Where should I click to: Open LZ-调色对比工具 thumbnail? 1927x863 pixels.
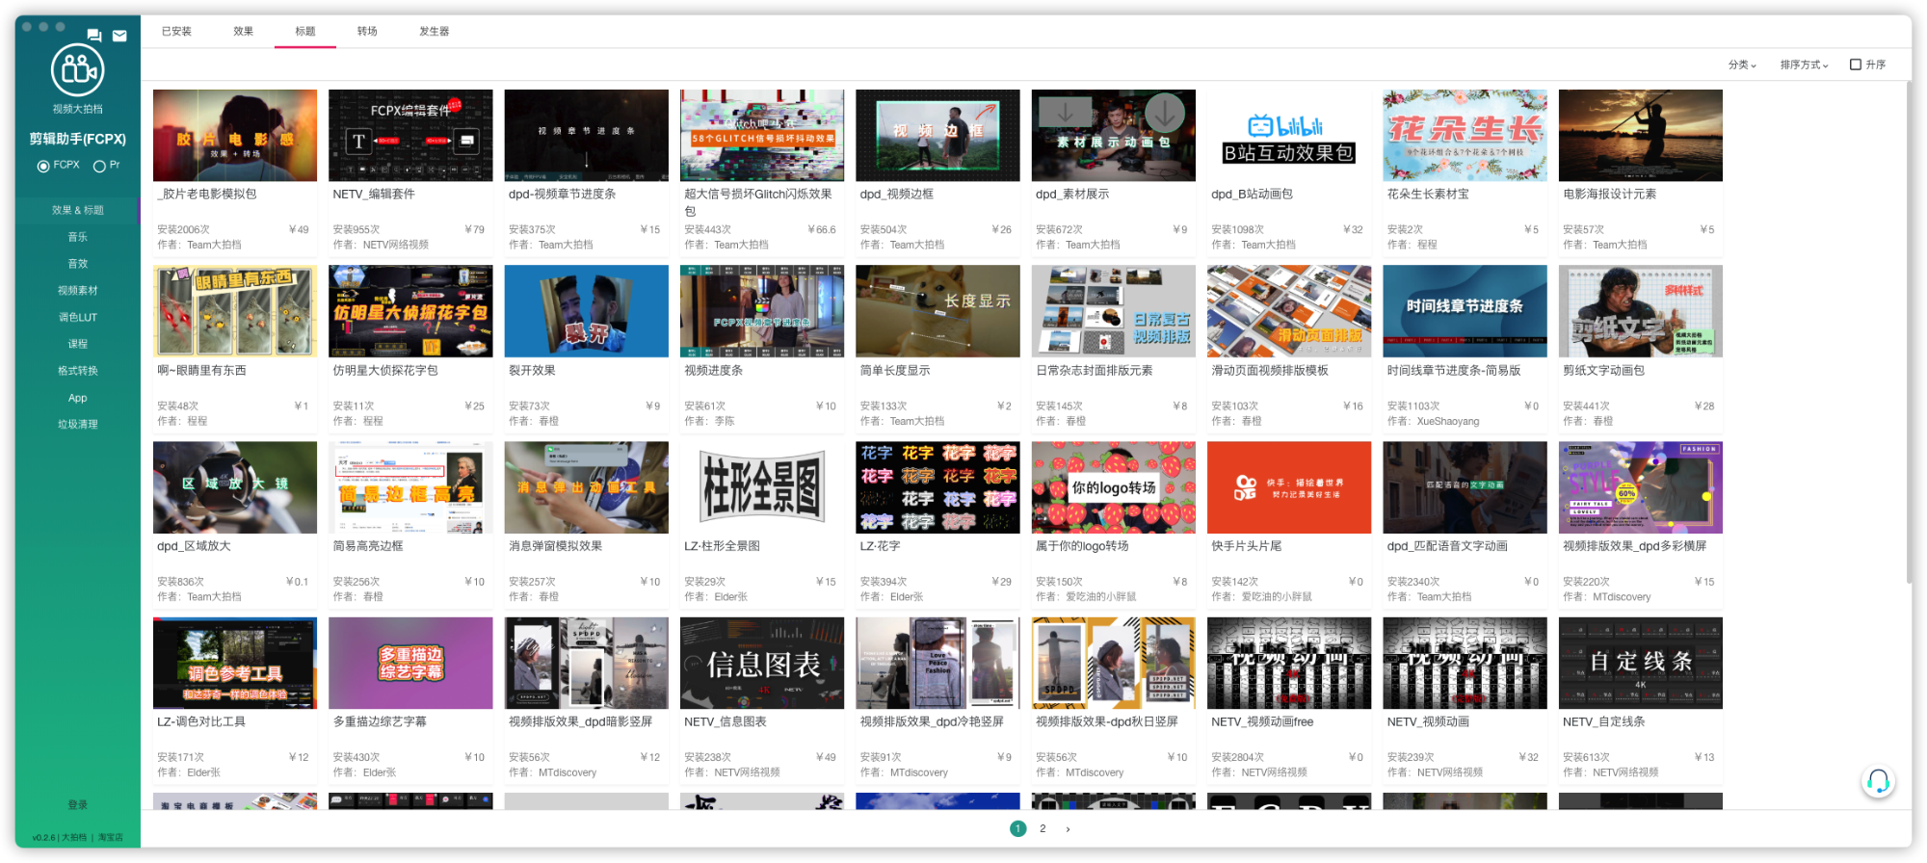[x=235, y=663]
